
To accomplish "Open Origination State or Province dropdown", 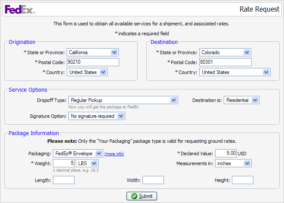I will click(x=93, y=52).
